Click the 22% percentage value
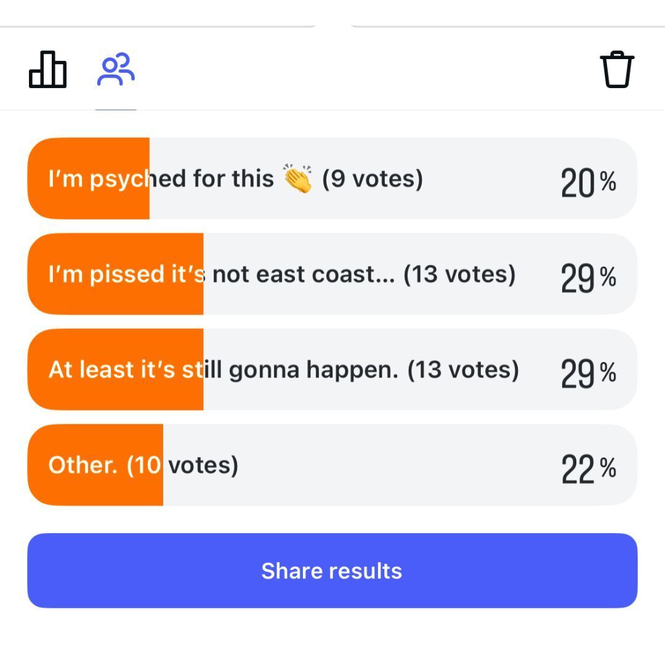 [588, 469]
